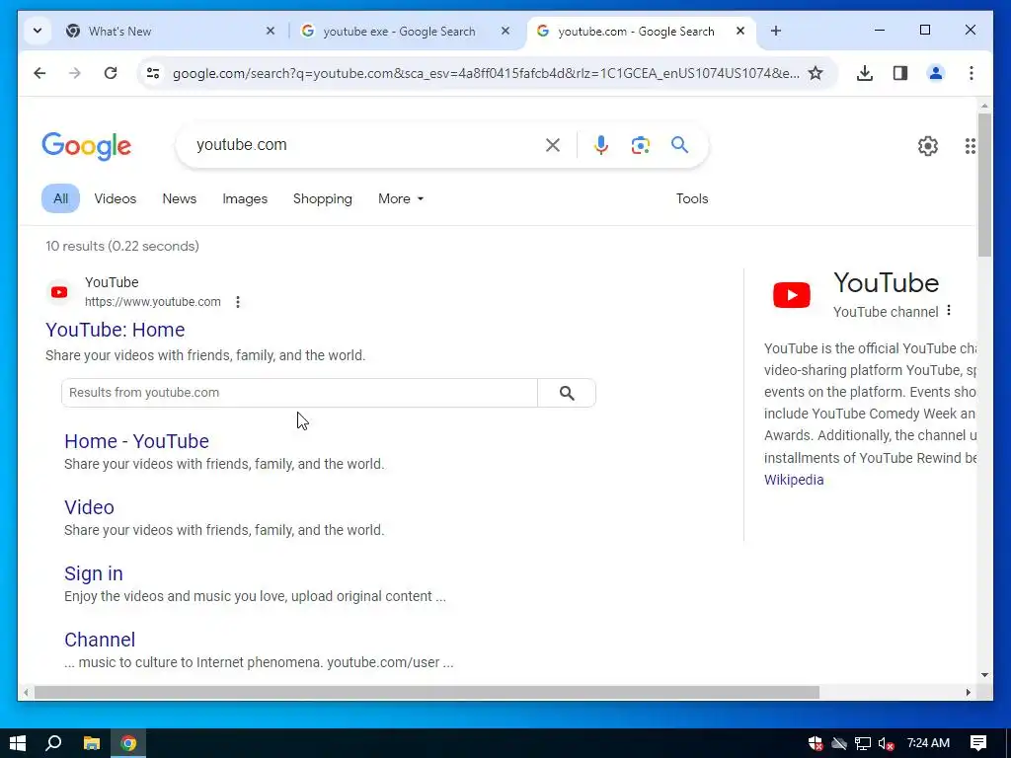1011x758 pixels.
Task: Close the youtube.com search tab
Action: coord(740,31)
